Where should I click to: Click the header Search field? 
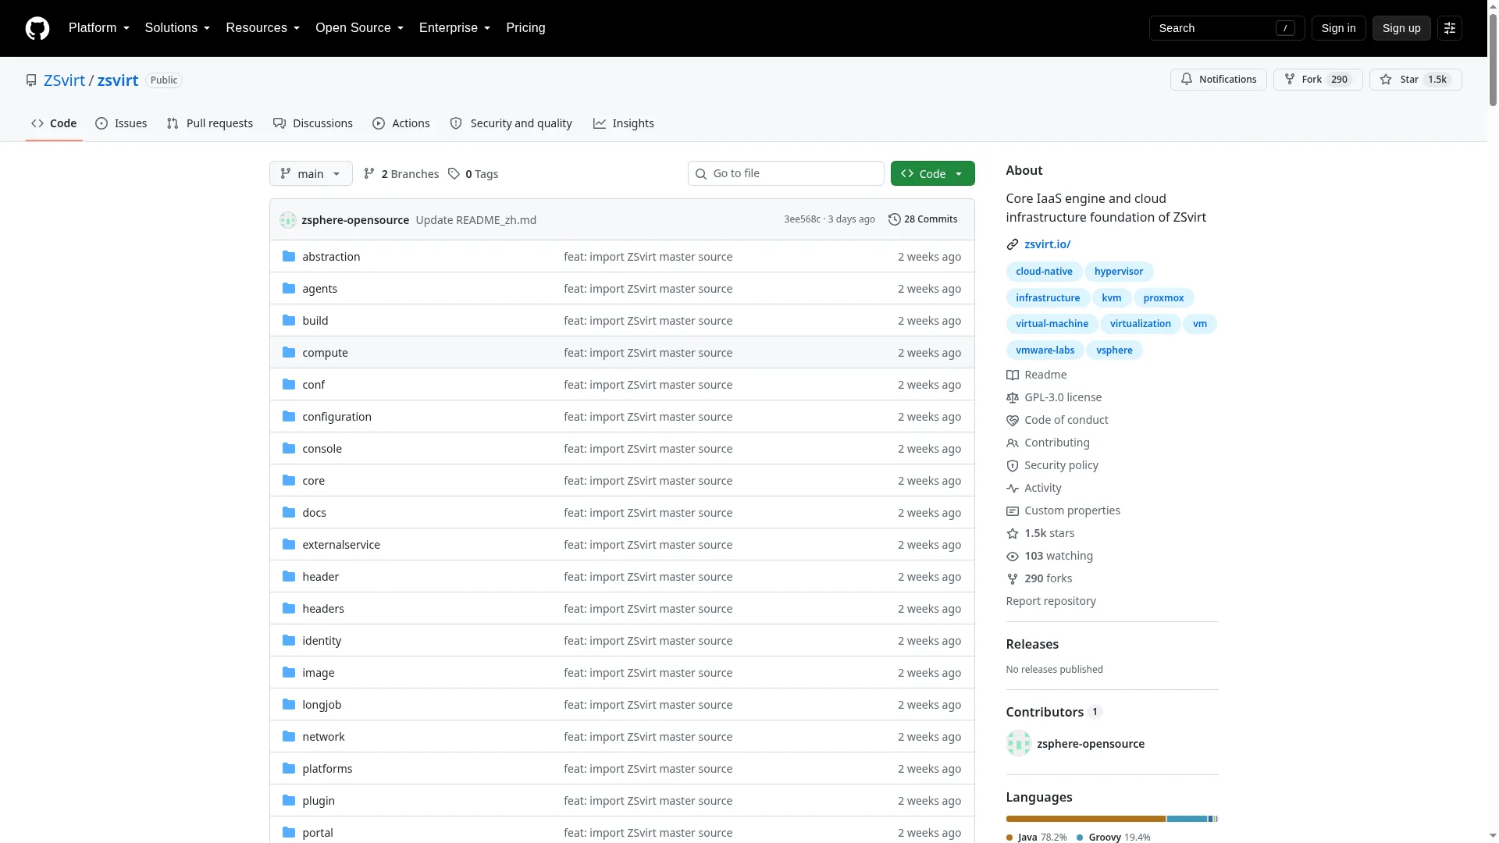(x=1227, y=28)
